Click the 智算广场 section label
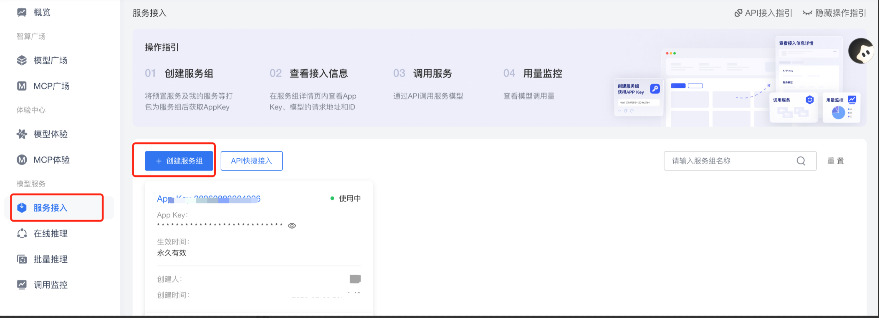The image size is (879, 318). [31, 36]
